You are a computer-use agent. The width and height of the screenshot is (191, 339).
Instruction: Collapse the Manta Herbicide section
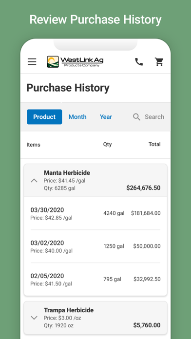pos(34,181)
